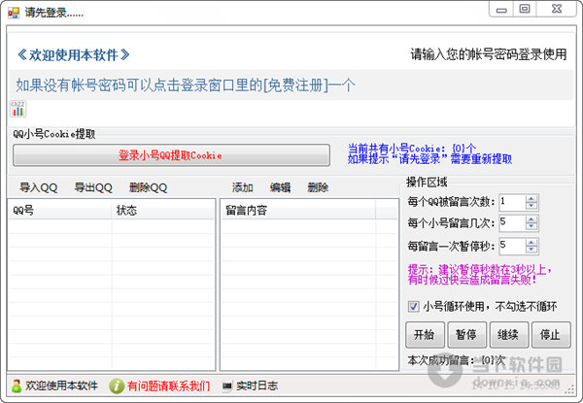Click the 暂停 button
This screenshot has height=403, width=583.
pyautogui.click(x=466, y=335)
